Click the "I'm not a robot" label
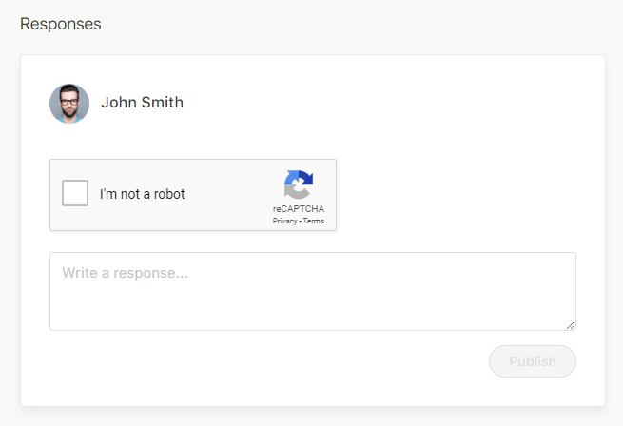 [x=143, y=194]
